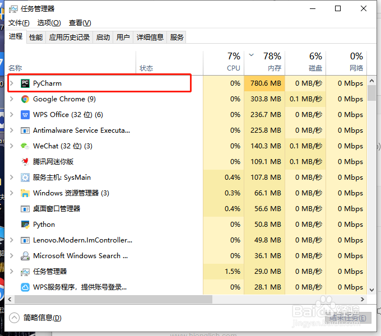Viewport: 381px width, 336px height.
Task: Click the Lenovo.Modern.ImController icon
Action: click(25, 240)
